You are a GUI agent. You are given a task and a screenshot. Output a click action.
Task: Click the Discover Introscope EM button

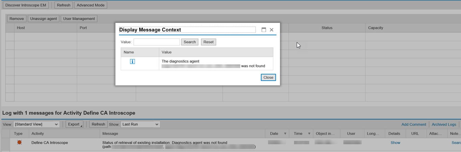tap(26, 5)
